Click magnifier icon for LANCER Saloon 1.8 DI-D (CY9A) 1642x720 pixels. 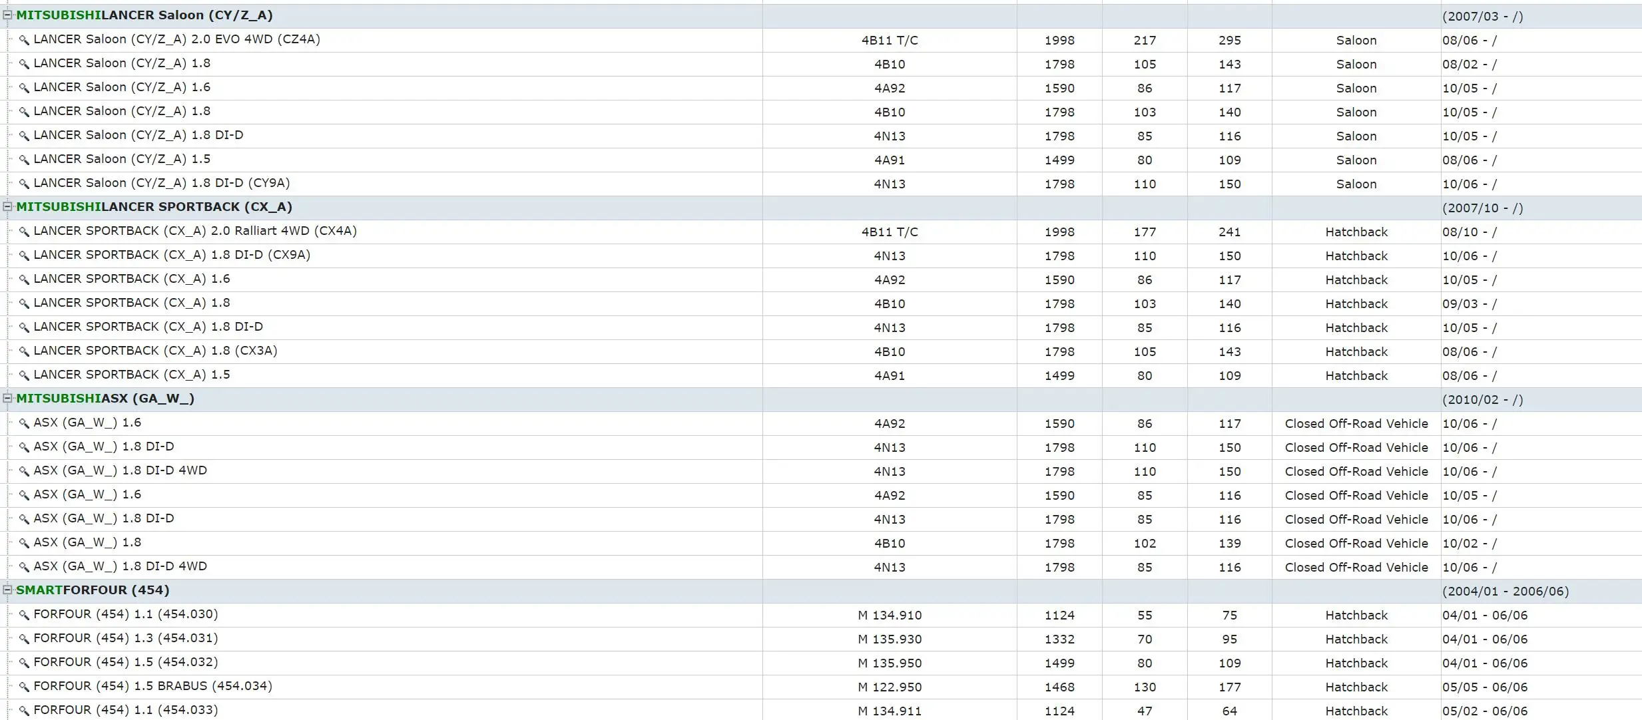pyautogui.click(x=24, y=184)
